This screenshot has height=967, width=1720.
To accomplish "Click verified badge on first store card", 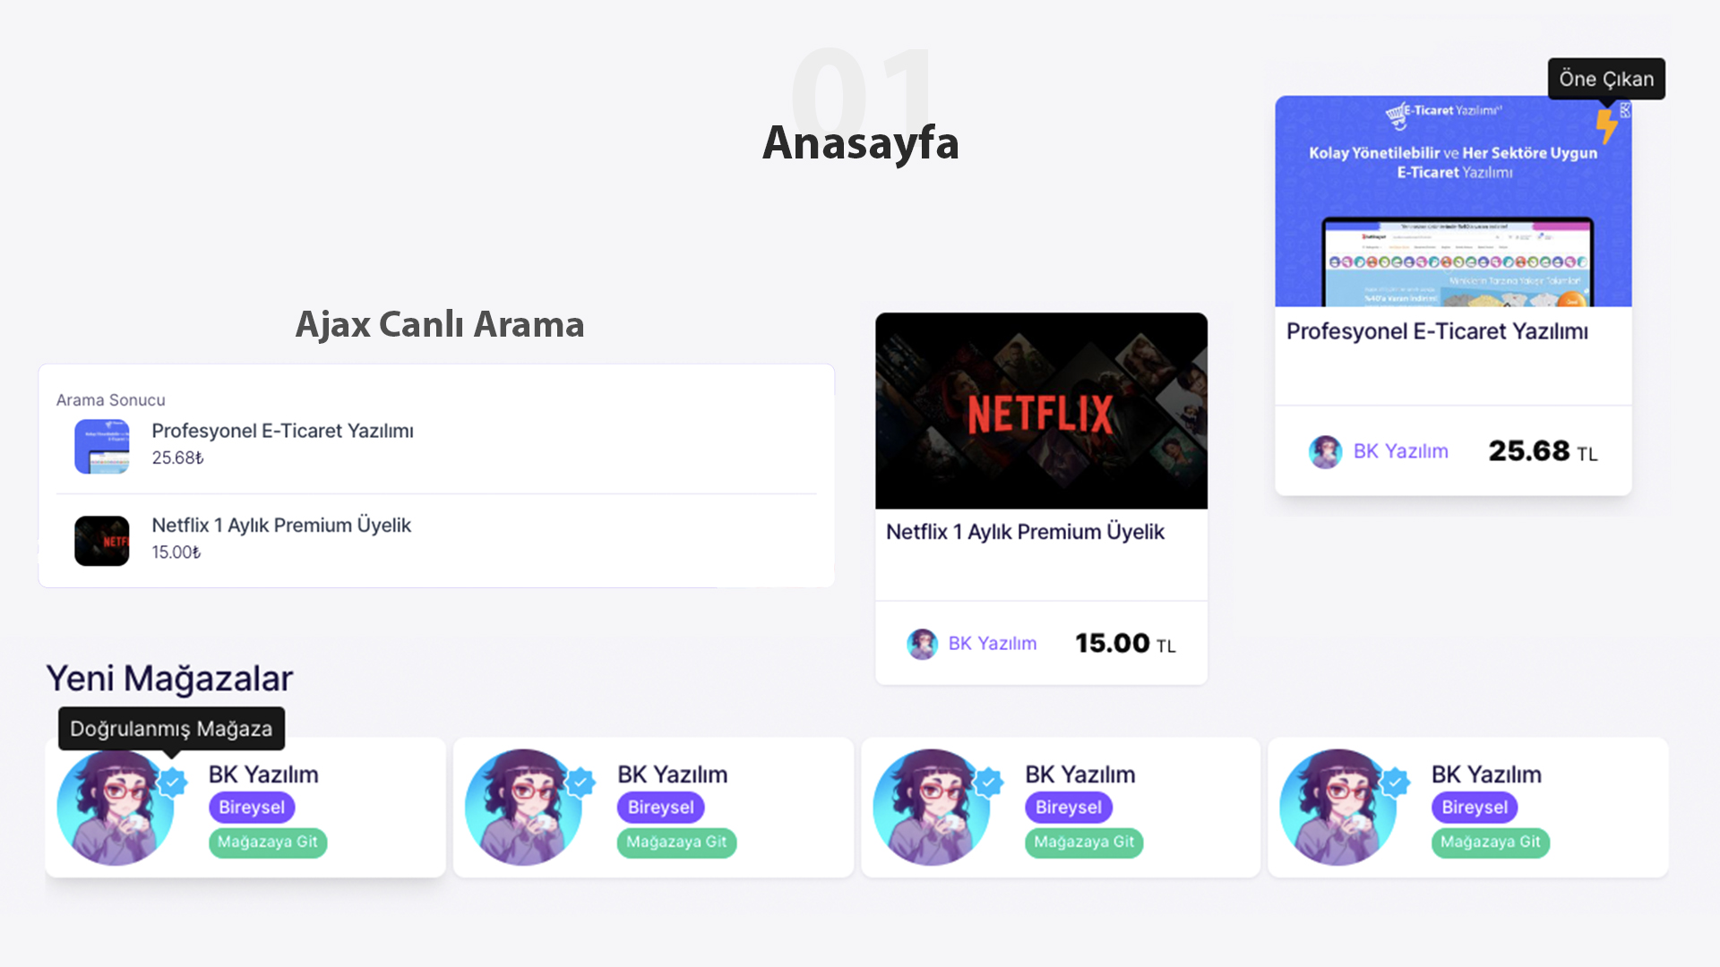I will pyautogui.click(x=172, y=783).
